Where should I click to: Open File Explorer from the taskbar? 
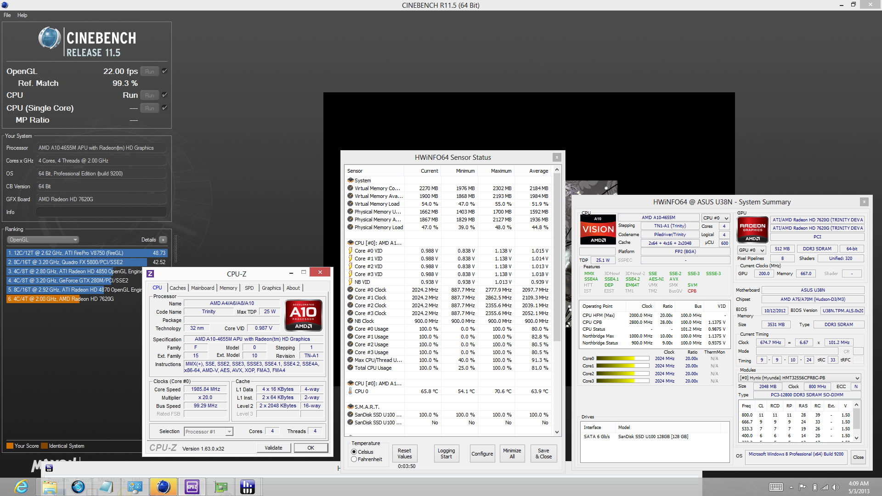coord(50,487)
